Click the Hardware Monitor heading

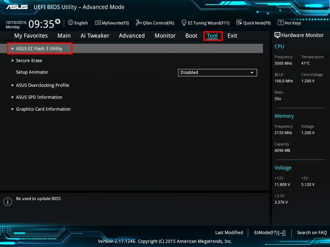pyautogui.click(x=302, y=35)
